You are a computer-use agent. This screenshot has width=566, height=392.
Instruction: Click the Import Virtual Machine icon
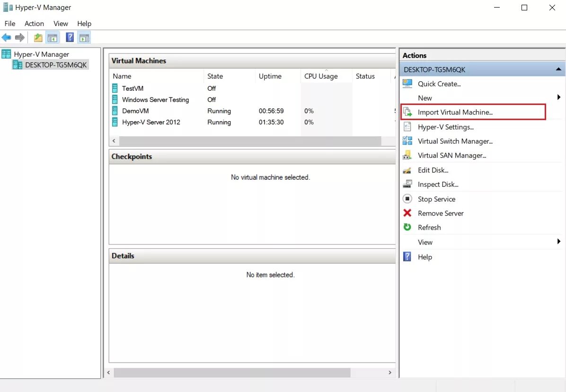tap(407, 112)
